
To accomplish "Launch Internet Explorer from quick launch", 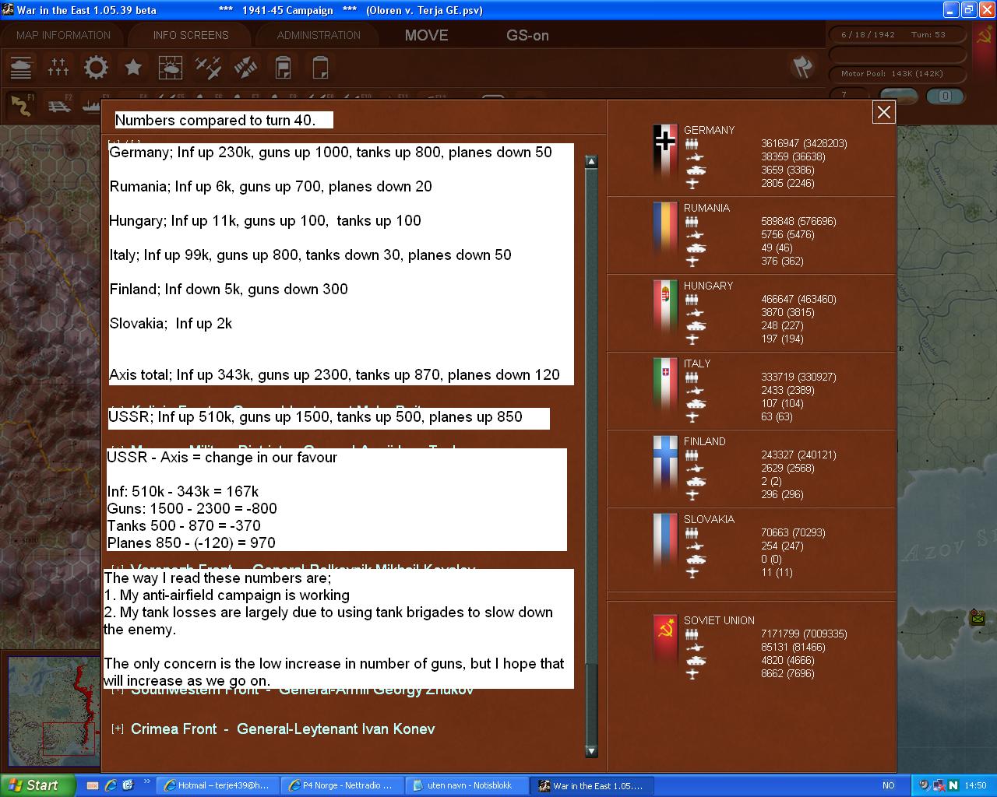I will click(x=110, y=785).
